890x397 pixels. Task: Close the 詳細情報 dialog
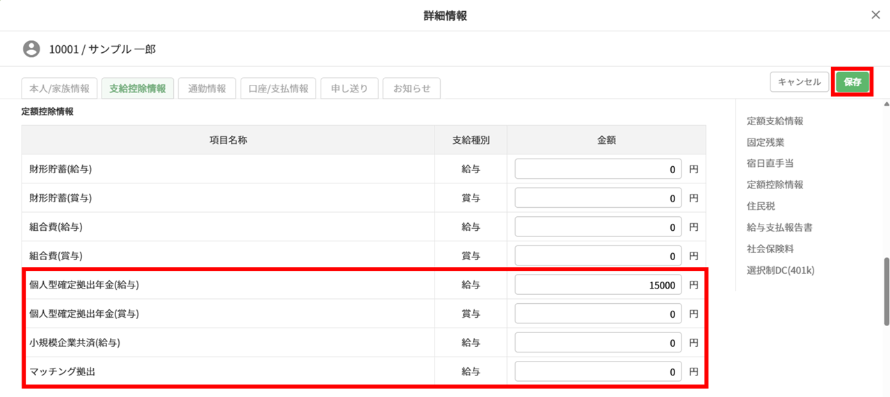(875, 15)
